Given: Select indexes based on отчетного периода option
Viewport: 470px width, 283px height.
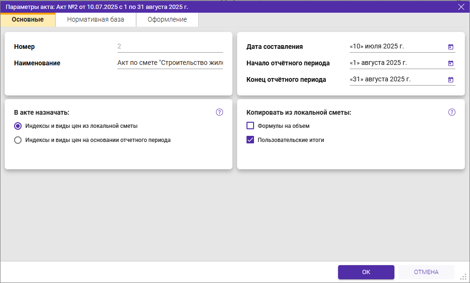Looking at the screenshot, I should [x=18, y=140].
